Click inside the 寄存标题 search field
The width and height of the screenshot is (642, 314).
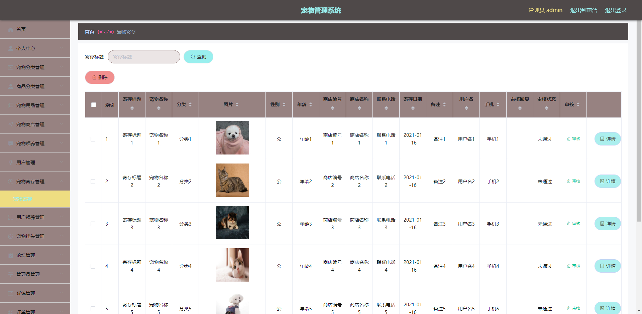tap(144, 57)
